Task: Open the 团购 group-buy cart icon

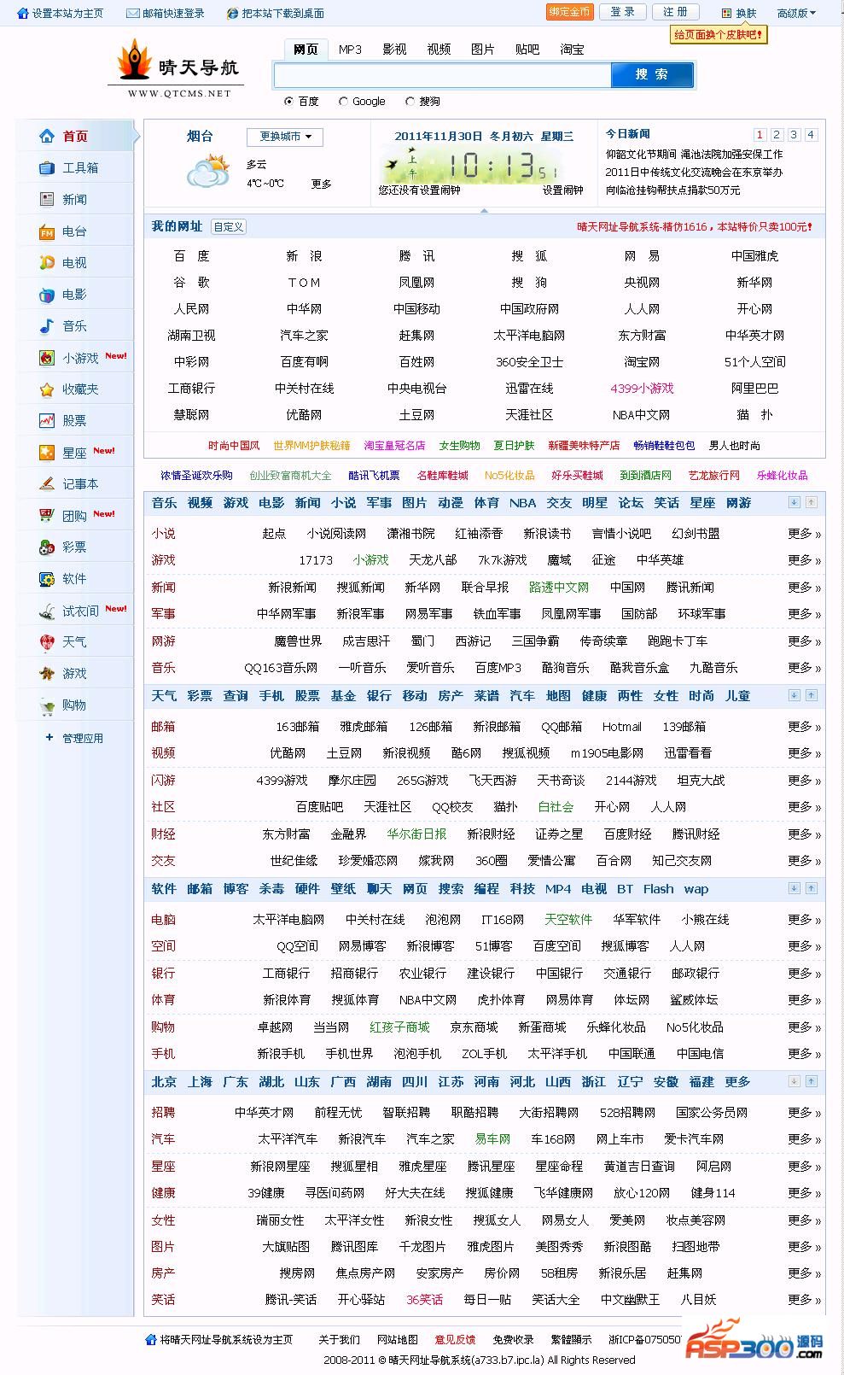Action: click(47, 515)
